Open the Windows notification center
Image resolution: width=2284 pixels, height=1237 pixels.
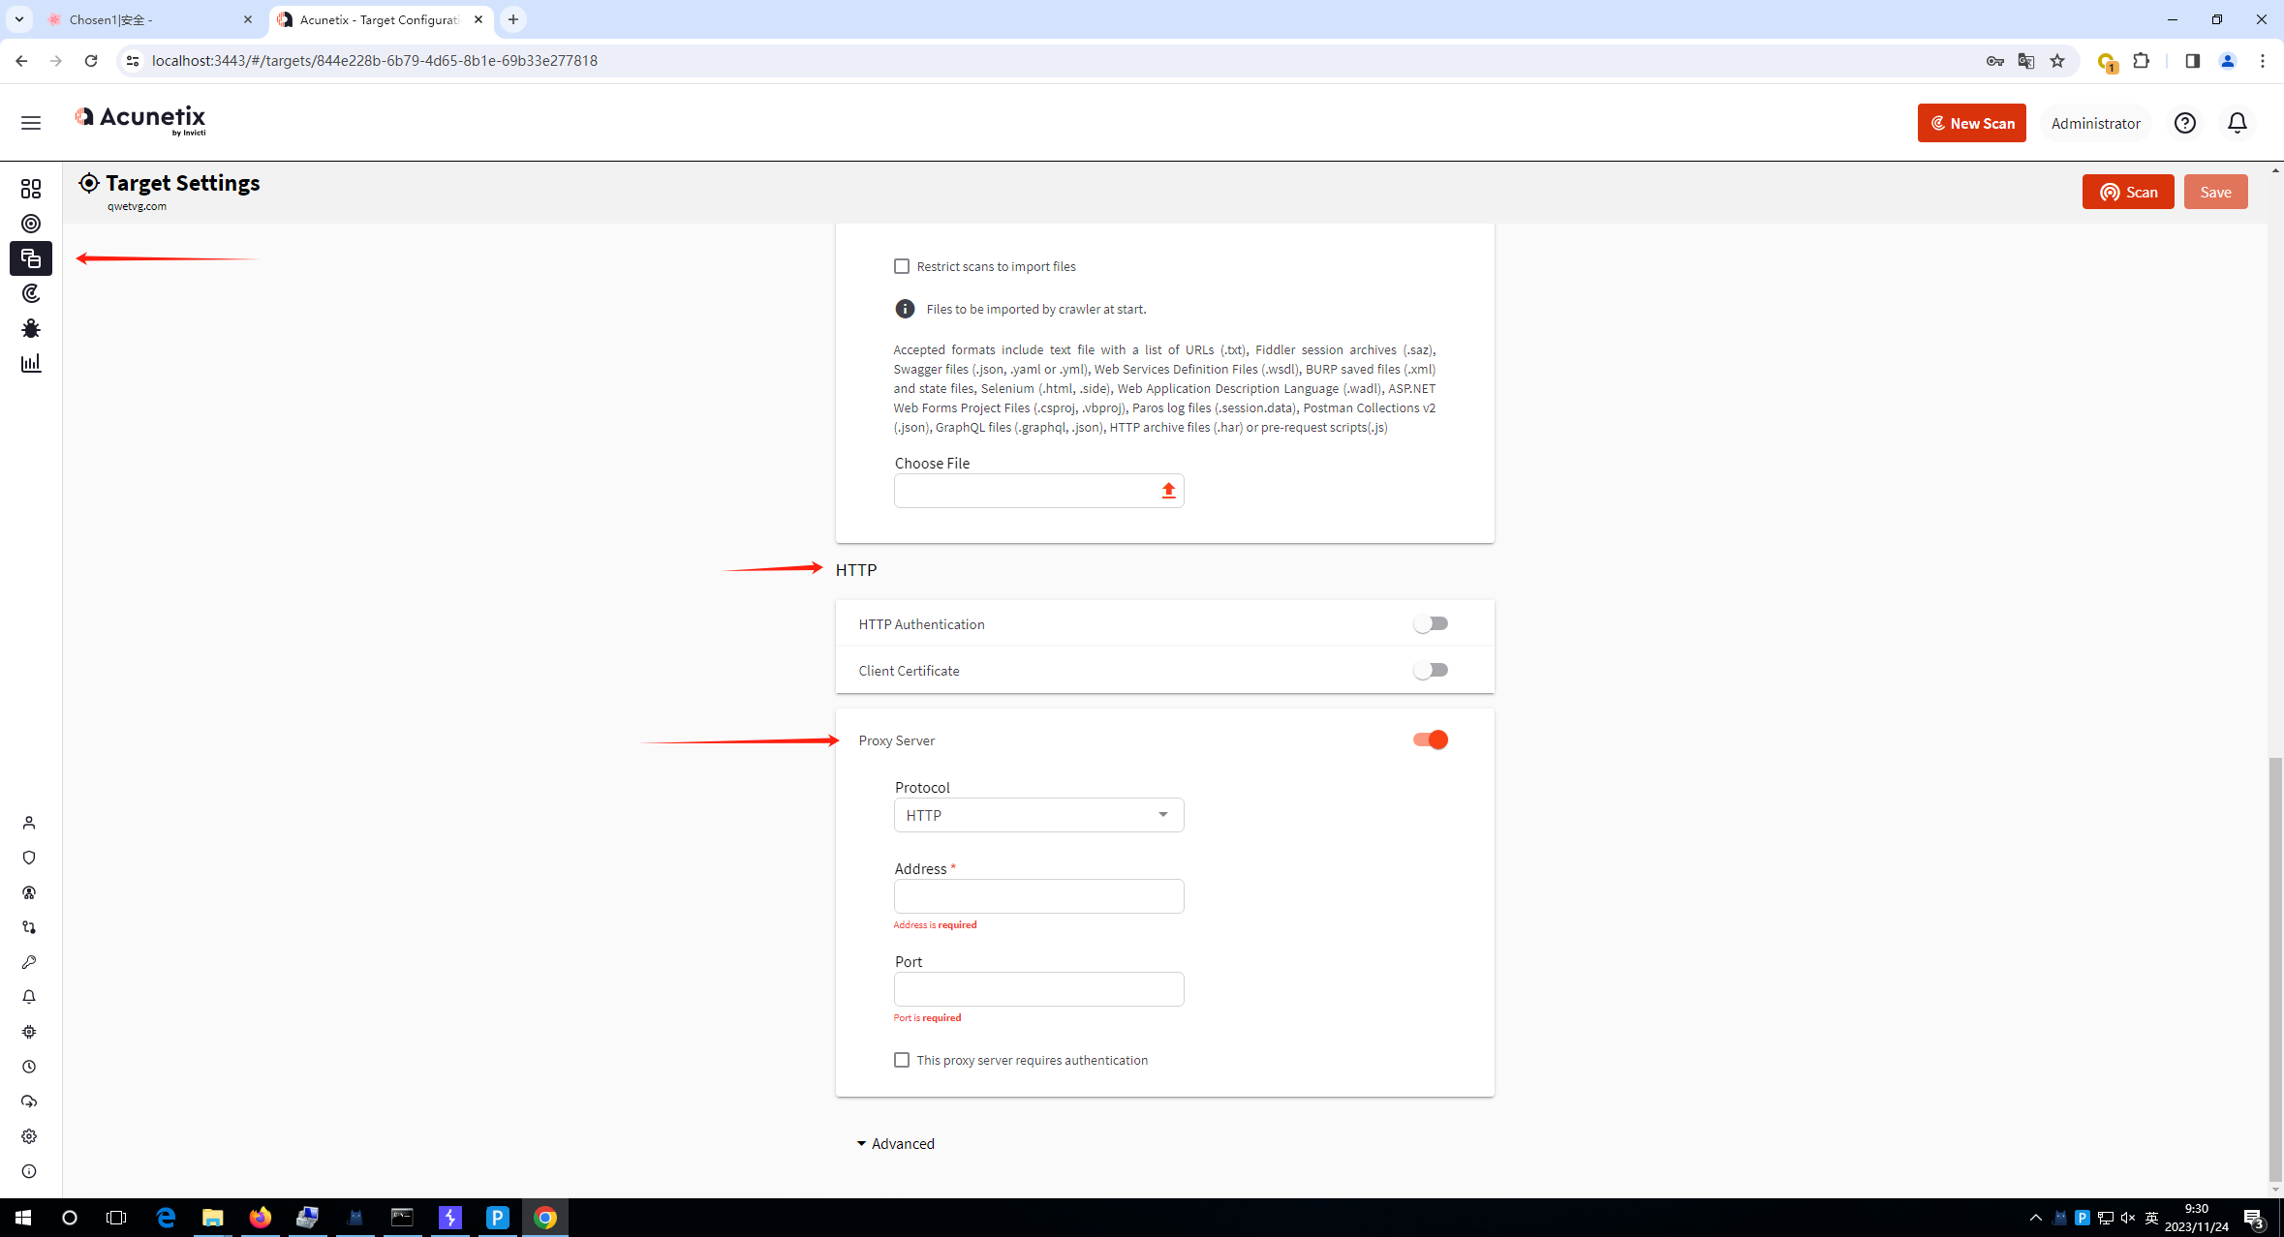(x=2255, y=1218)
